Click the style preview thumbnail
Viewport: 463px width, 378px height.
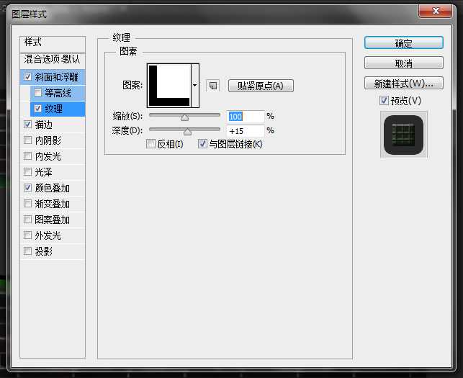tap(403, 134)
